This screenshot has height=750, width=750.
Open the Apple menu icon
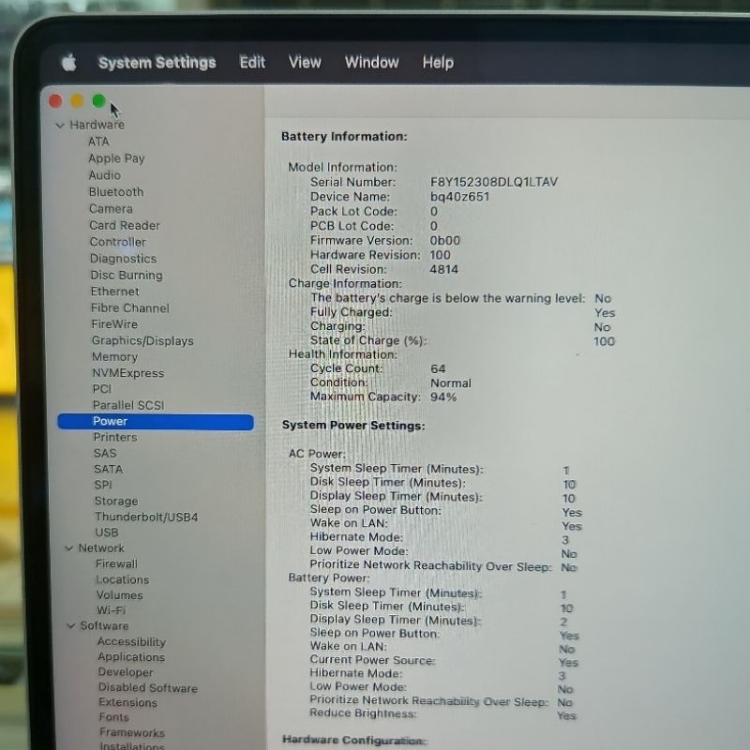point(68,63)
